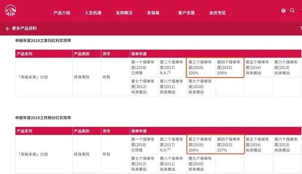The height and width of the screenshot is (174, 302).
Task: Select heading 申报年度2019之复归红利实现率
Action: coord(43,41)
